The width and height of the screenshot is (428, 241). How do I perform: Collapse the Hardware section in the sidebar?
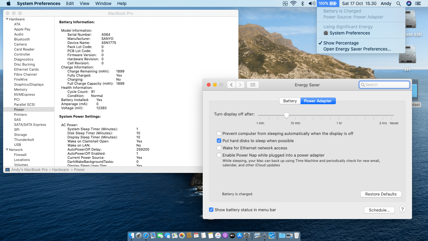tap(7, 19)
